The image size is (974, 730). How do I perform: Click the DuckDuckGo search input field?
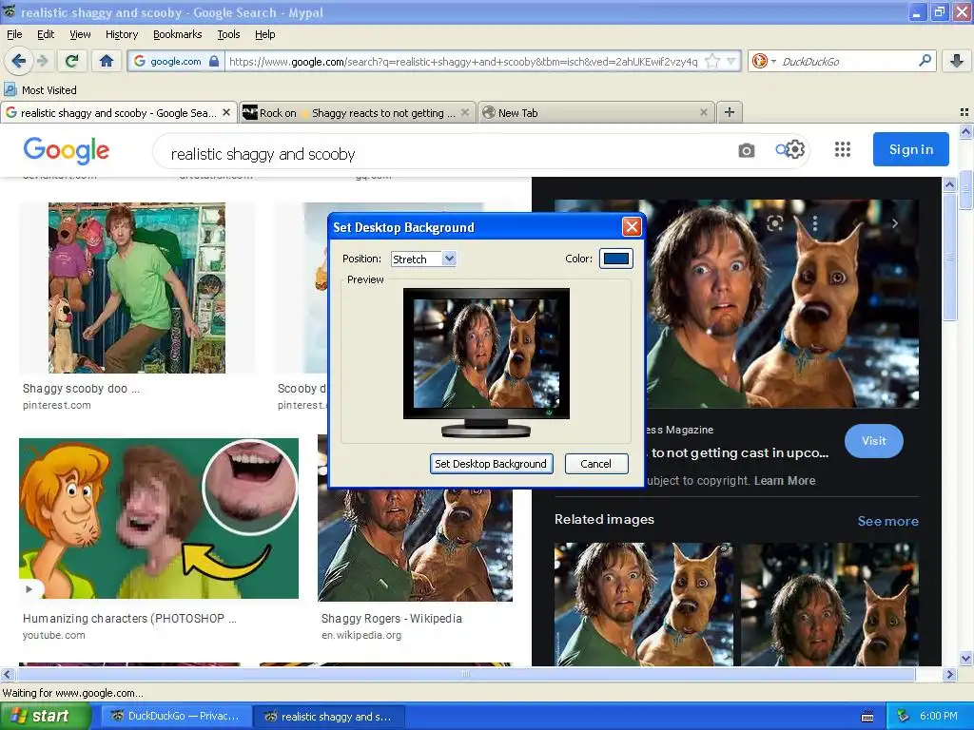(847, 61)
